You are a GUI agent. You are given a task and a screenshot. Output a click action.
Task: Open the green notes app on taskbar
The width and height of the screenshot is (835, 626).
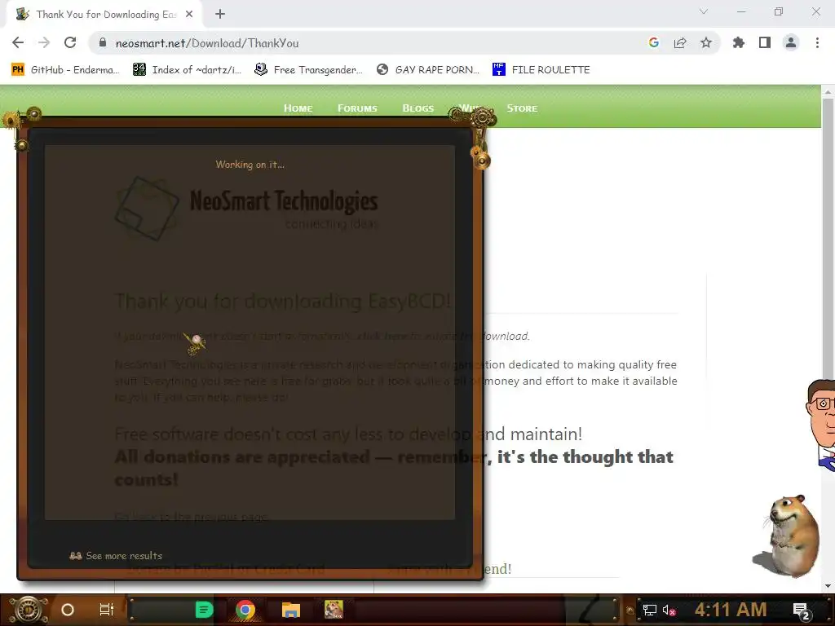click(204, 610)
